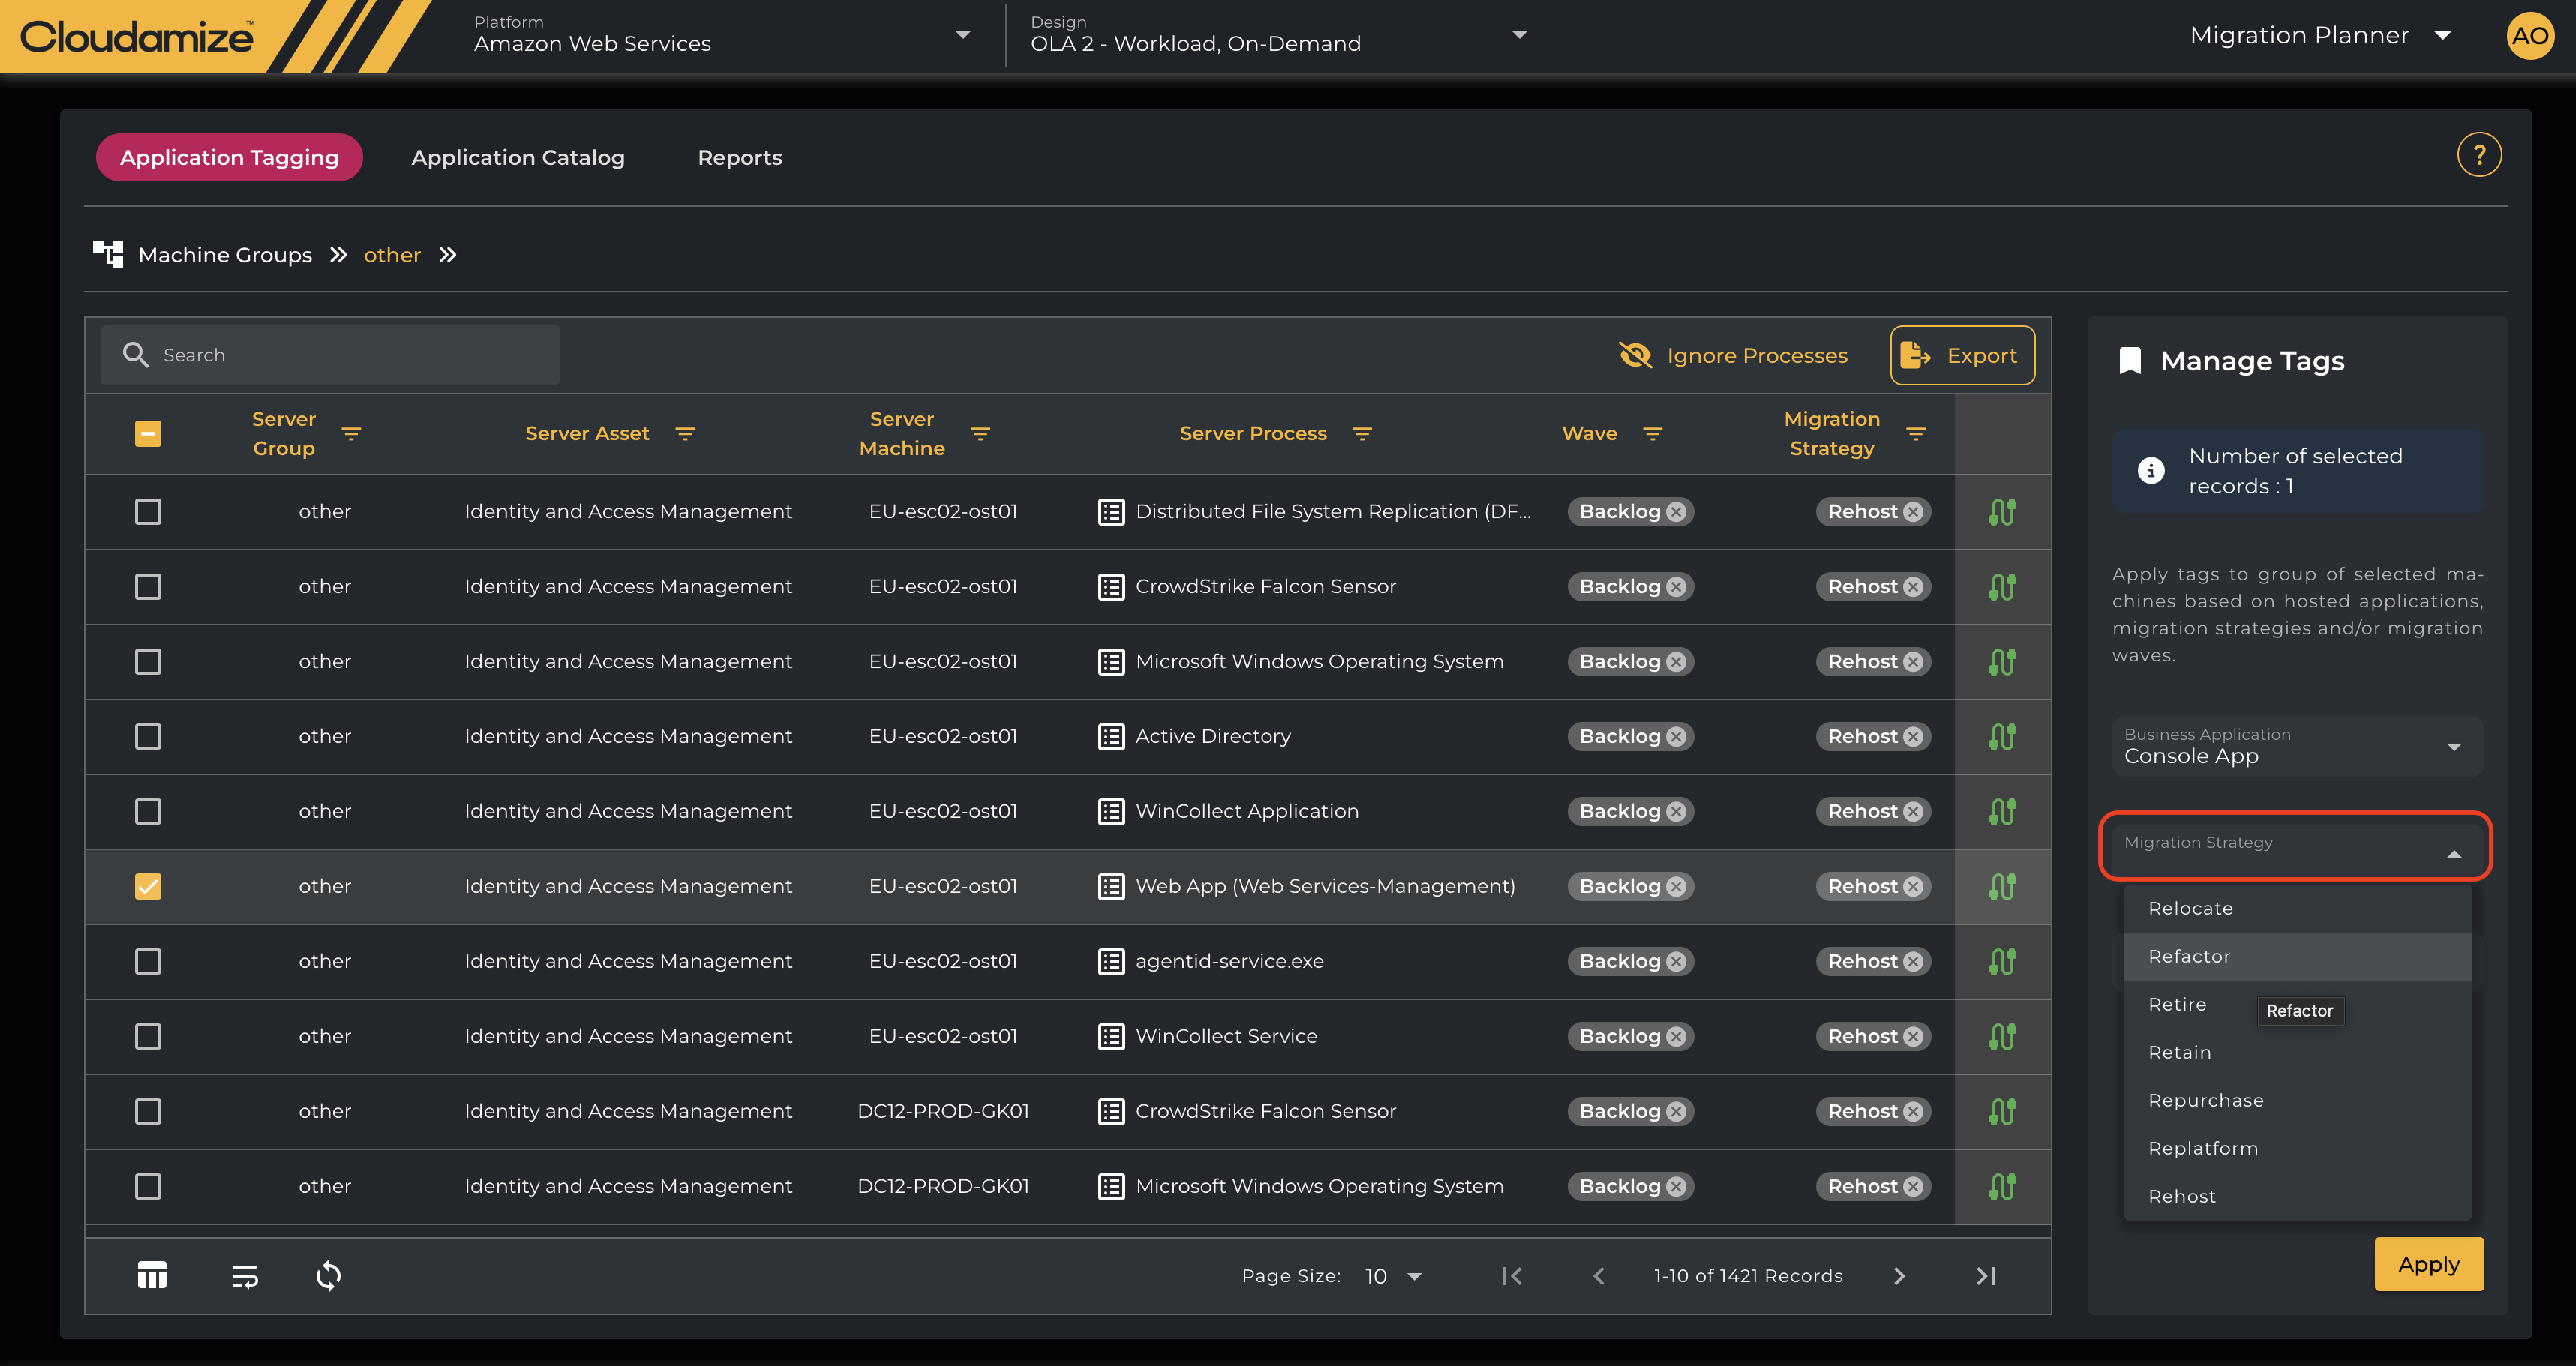The height and width of the screenshot is (1366, 2576).
Task: Click the Migration Strategy column filter icon
Action: pyautogui.click(x=1915, y=433)
